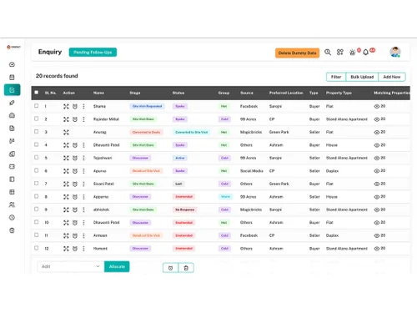Click the 20 records found text
417x313 pixels.
point(57,76)
